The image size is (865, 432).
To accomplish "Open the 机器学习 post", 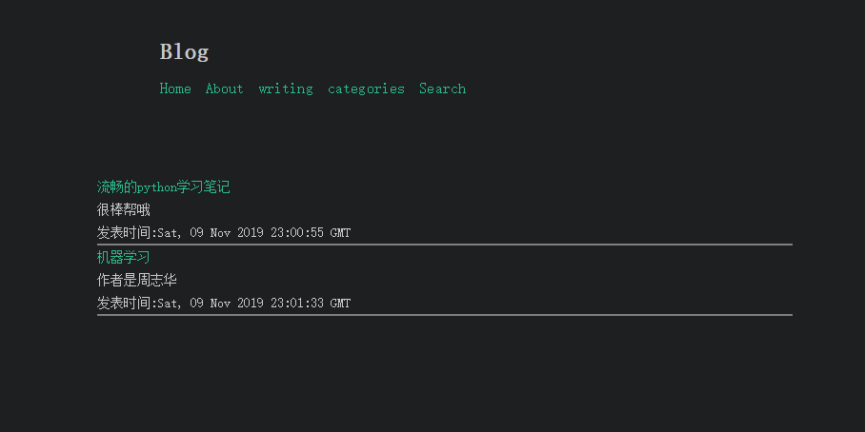I will pyautogui.click(x=124, y=257).
